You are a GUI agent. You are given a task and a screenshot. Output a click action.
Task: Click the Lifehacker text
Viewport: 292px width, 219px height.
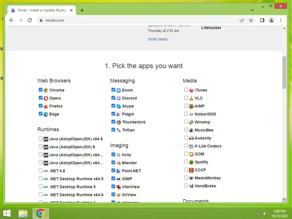click(211, 28)
